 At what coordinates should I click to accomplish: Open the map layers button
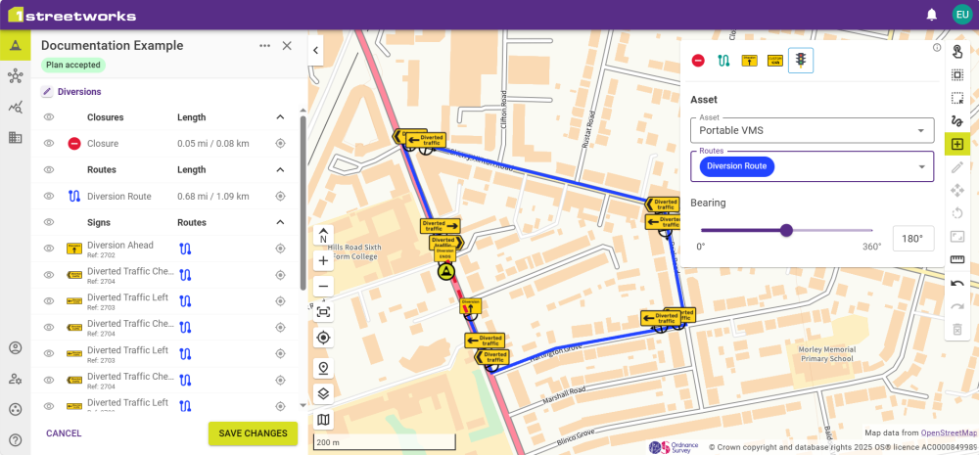point(323,393)
